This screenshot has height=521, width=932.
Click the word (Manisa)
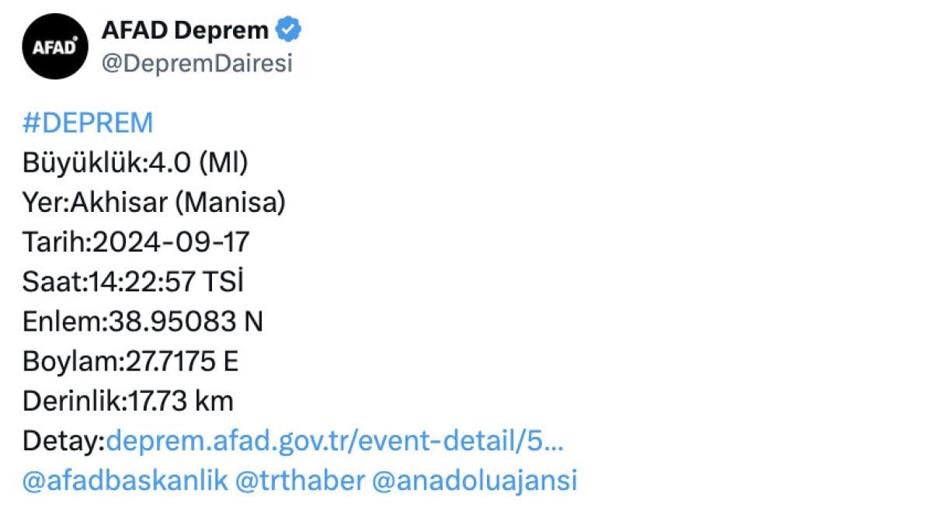230,203
